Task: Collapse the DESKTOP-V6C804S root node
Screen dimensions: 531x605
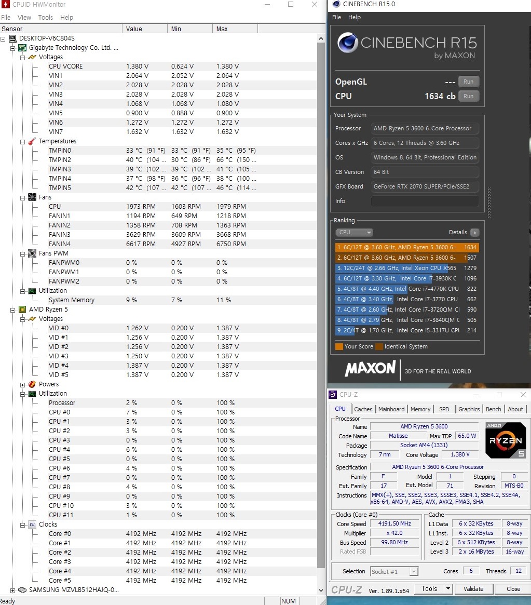Action: click(3, 38)
